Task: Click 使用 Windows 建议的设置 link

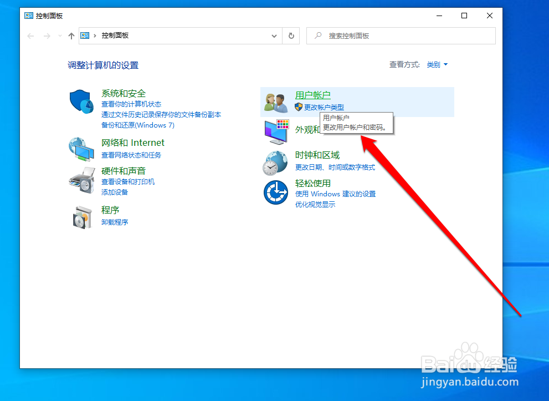Action: (x=335, y=194)
